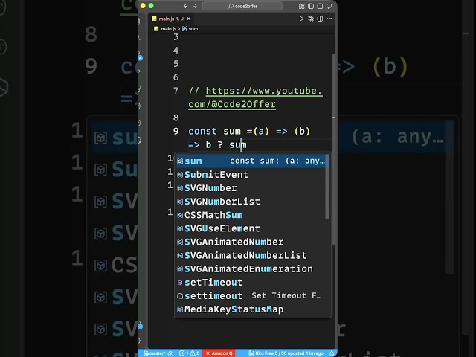Click the snippet icon beside 'settimeout'
476x357 pixels.
tap(180, 296)
